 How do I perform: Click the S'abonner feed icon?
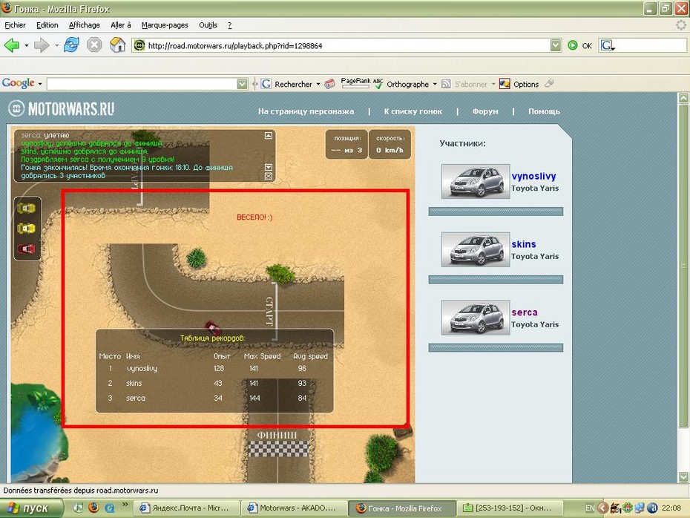click(446, 84)
